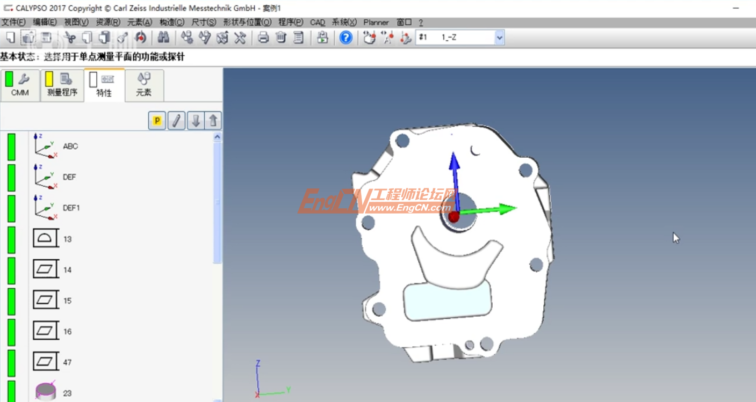
Task: Open the 构造(C) menu
Action: [x=172, y=22]
